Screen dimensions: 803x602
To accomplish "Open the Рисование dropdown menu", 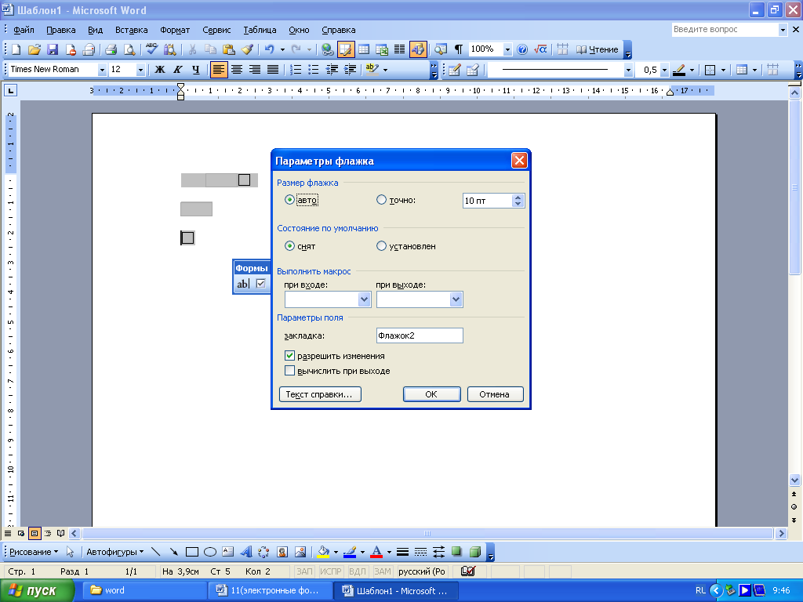I will pos(34,552).
